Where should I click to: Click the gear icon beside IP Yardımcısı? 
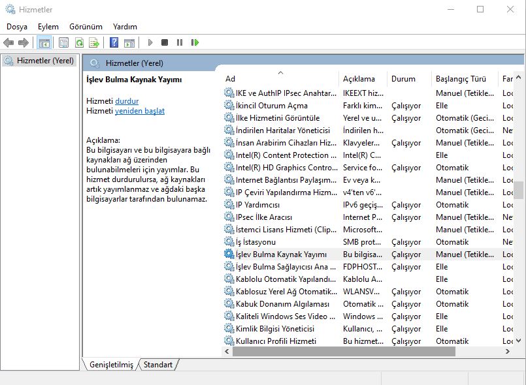(x=229, y=204)
